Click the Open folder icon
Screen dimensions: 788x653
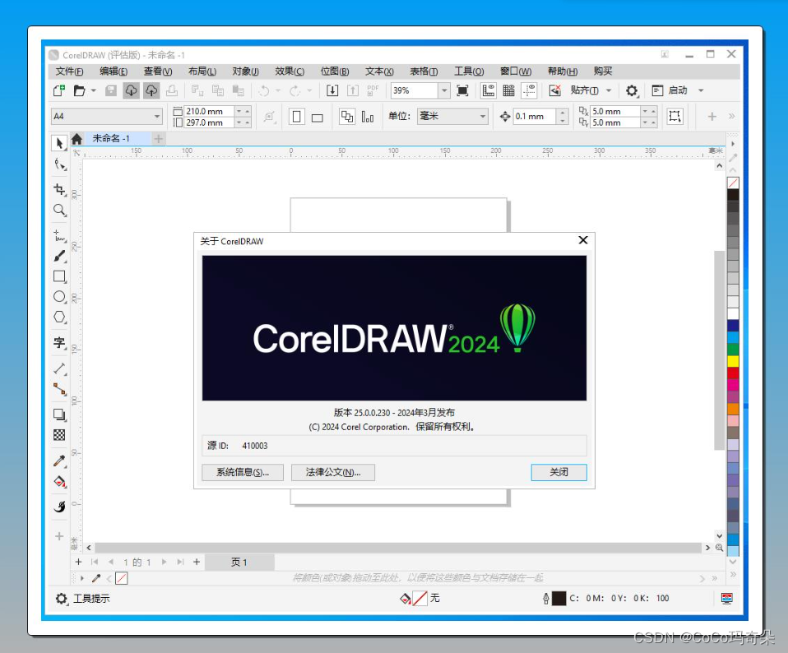(79, 90)
